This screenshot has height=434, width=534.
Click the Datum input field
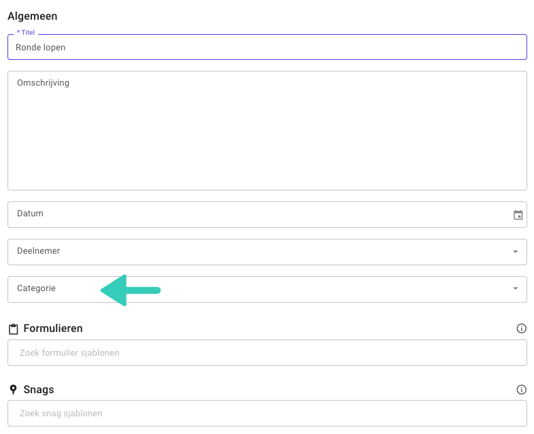pyautogui.click(x=258, y=214)
